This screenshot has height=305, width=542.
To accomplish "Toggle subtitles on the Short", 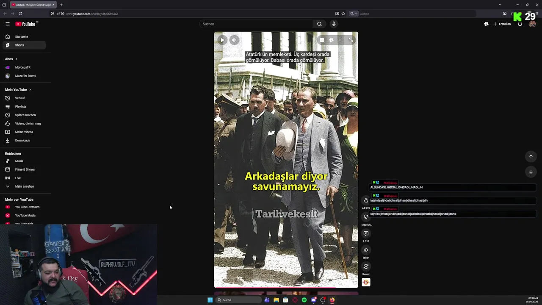I will click(322, 40).
